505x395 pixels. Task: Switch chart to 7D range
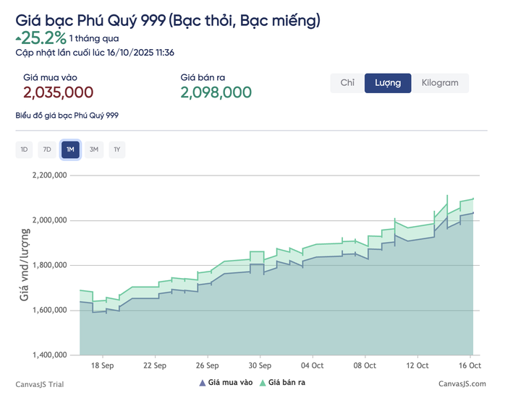coord(47,149)
